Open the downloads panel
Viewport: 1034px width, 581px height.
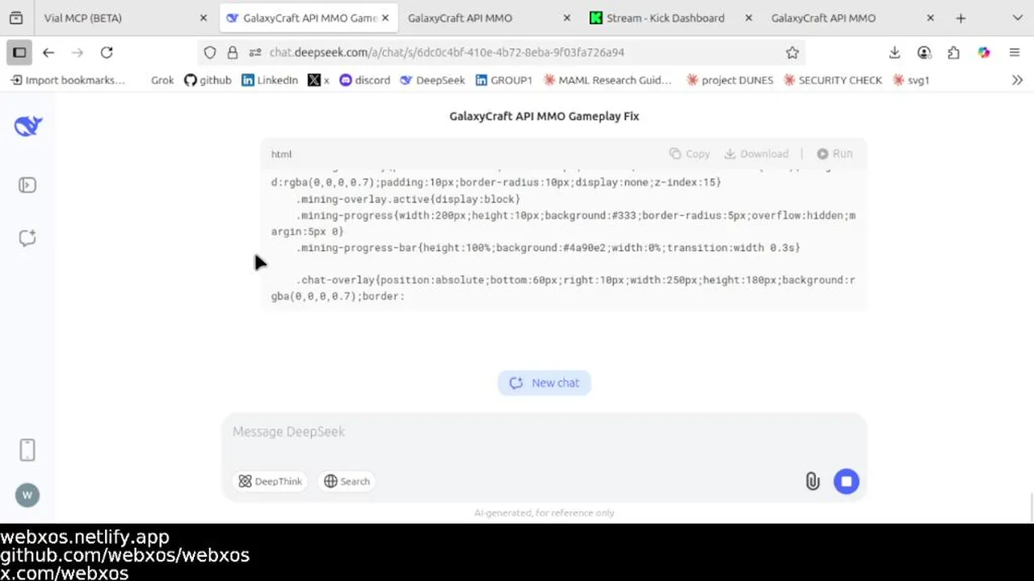pyautogui.click(x=894, y=52)
